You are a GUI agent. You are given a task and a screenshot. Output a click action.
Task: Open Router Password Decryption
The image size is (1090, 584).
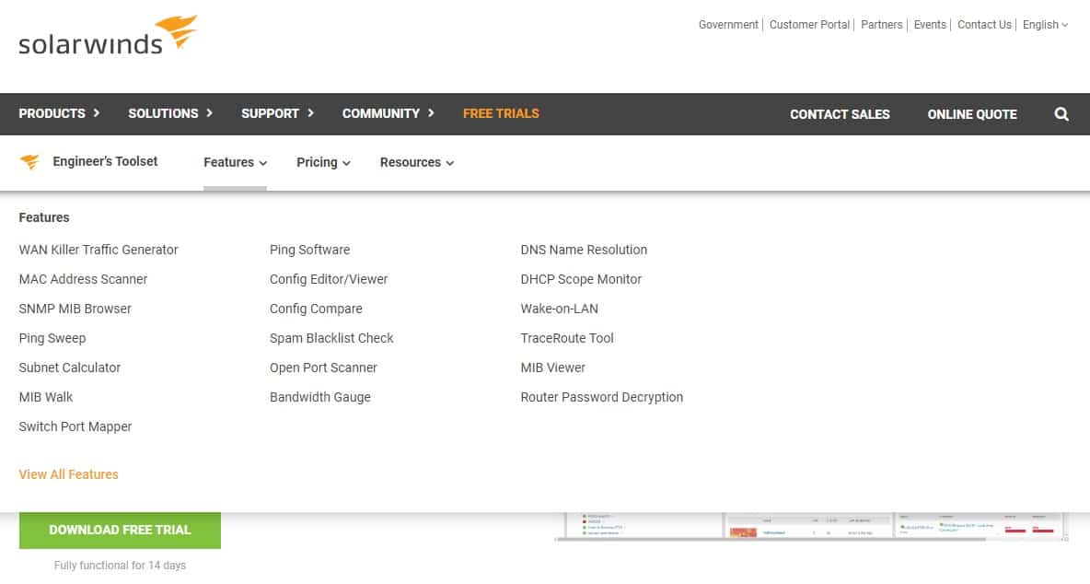click(602, 397)
